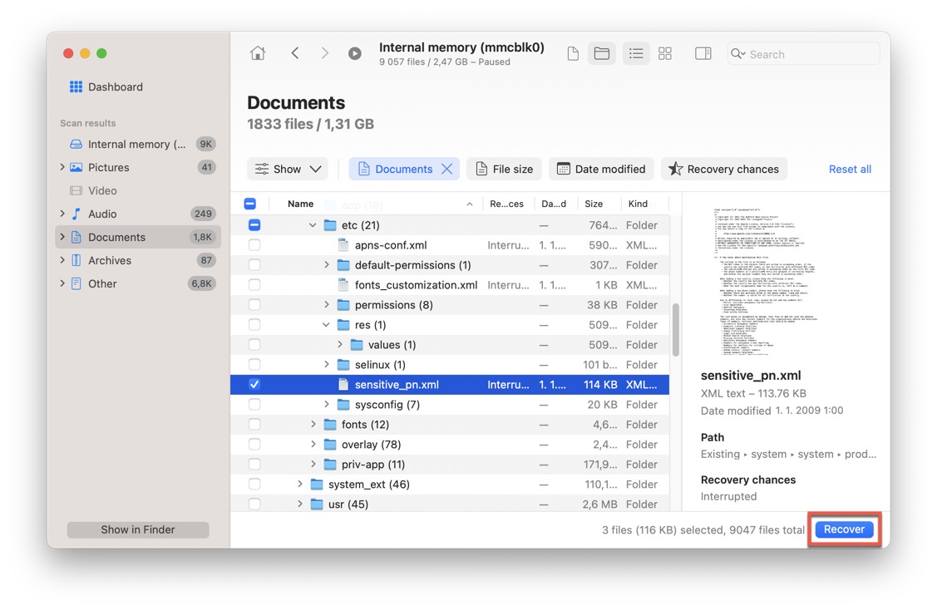Open the Recovery chances filter
937x610 pixels.
point(724,169)
